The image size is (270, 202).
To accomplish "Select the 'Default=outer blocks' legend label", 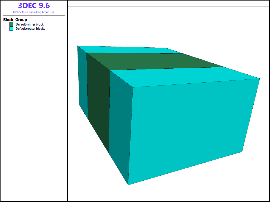I will point(30,29).
